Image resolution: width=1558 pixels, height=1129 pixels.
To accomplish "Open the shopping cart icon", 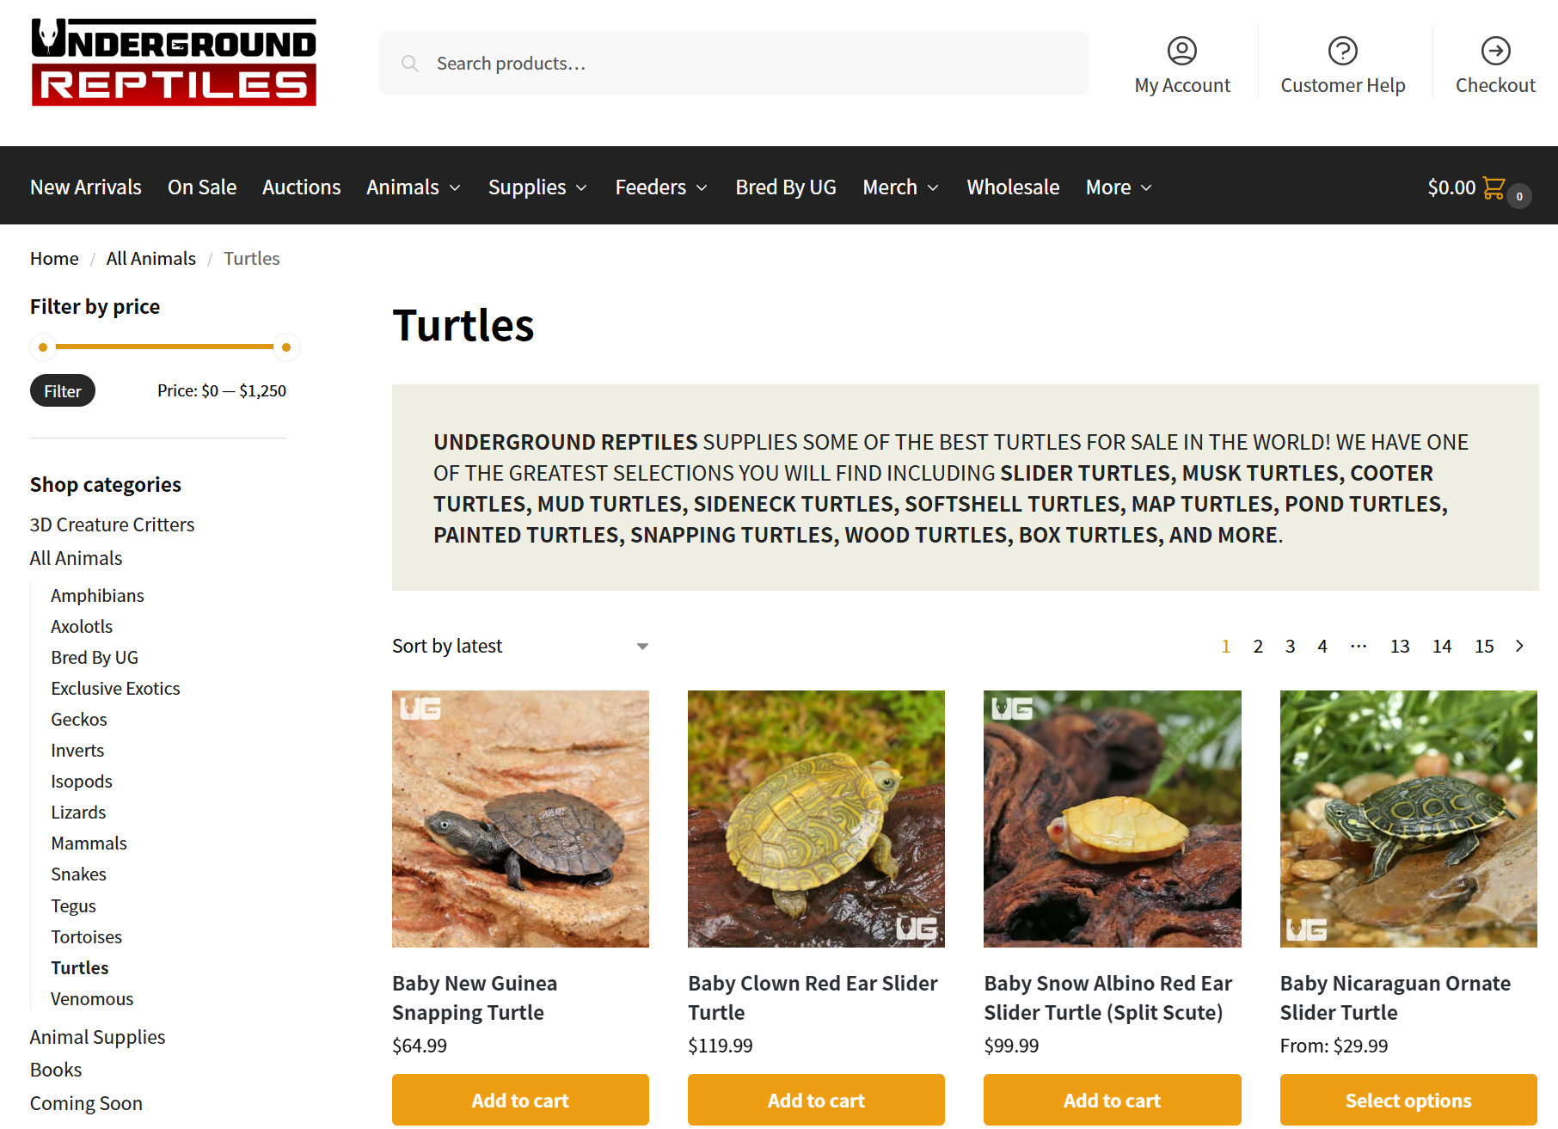I will [x=1494, y=187].
